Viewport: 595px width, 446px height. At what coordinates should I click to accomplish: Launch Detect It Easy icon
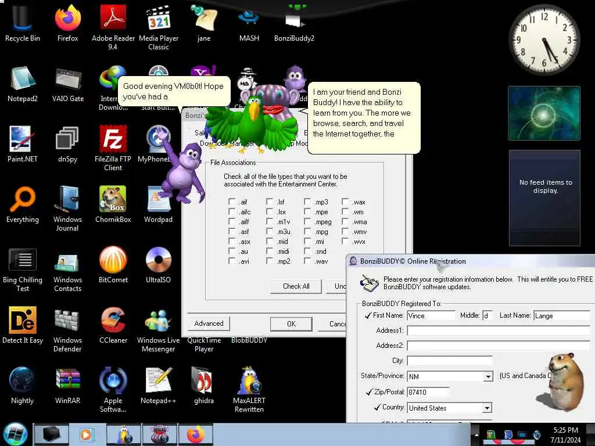coord(23,325)
